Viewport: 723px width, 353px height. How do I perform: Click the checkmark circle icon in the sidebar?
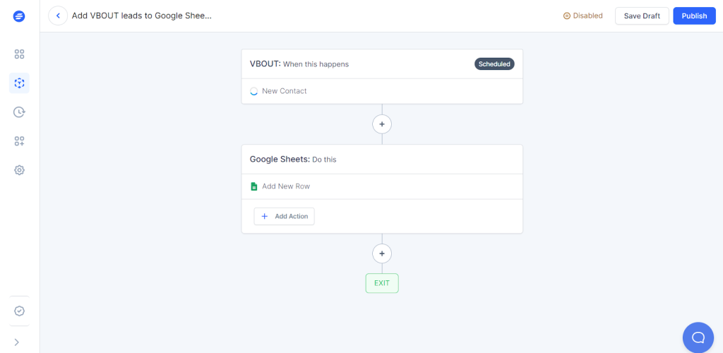point(19,311)
